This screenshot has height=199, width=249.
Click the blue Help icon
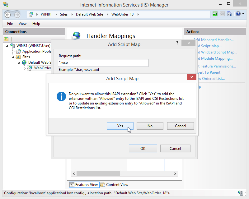(238, 14)
